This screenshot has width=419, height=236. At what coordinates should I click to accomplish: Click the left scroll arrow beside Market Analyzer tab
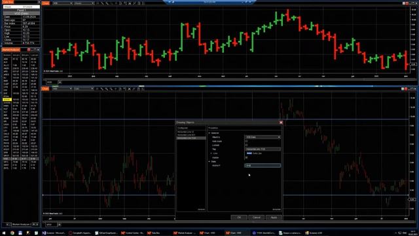click(x=7, y=224)
